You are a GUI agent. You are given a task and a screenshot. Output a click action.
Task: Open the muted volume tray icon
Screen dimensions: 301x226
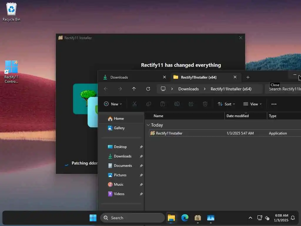(267, 218)
